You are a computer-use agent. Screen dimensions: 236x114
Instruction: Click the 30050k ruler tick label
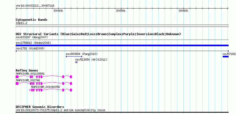pos(121,11)
